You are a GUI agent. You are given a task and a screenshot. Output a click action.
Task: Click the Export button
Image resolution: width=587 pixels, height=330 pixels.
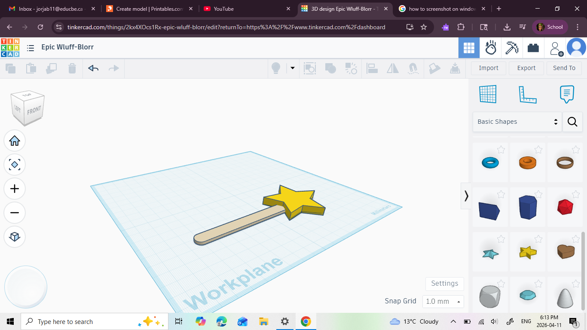pos(526,68)
